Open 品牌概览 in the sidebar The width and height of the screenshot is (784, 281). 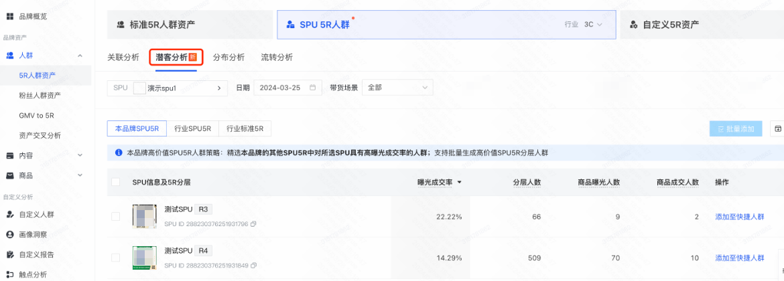coord(33,17)
